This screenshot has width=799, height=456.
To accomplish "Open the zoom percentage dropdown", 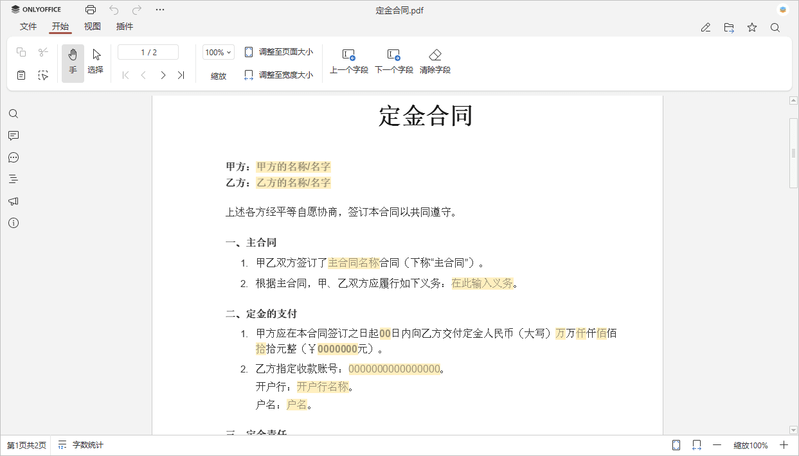I will click(218, 51).
